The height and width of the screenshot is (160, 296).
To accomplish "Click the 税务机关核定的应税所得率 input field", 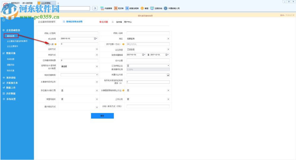I will 148,82.
